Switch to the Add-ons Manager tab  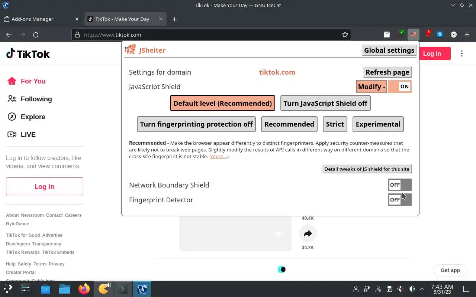click(41, 19)
